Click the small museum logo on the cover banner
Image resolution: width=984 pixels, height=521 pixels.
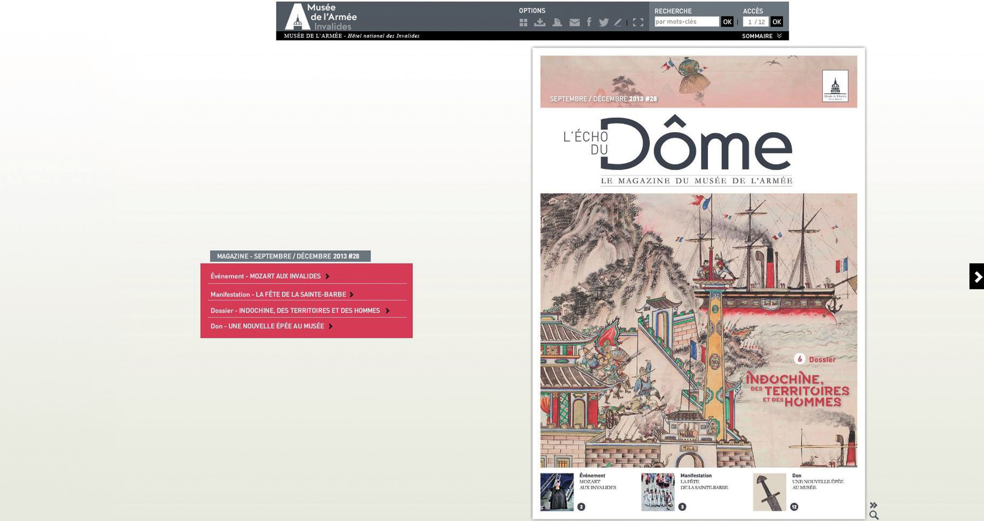point(835,86)
